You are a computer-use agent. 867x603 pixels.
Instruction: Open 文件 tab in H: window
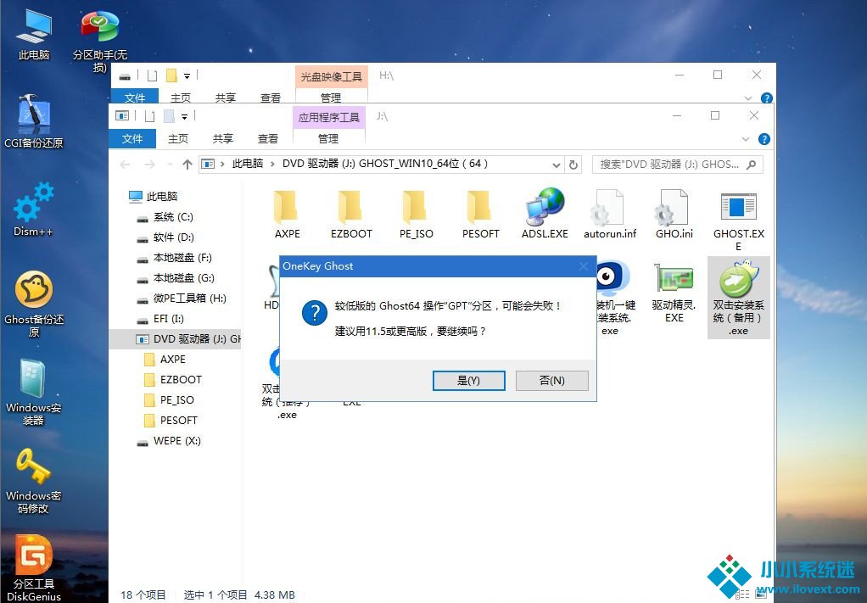pyautogui.click(x=135, y=98)
